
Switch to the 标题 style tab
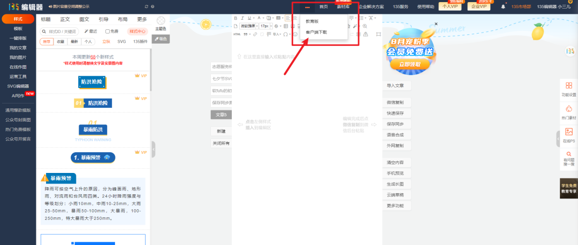45,20
